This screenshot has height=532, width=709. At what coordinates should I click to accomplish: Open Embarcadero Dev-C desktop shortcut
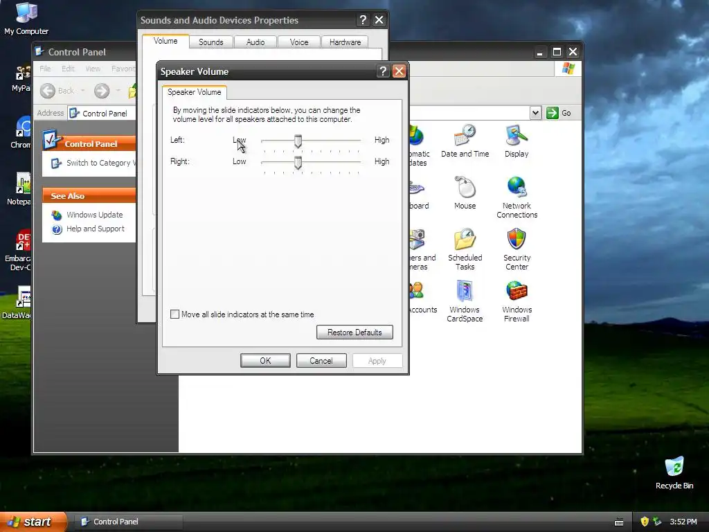tap(18, 250)
